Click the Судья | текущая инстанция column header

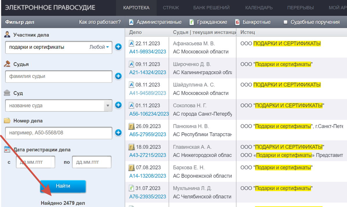pos(204,32)
